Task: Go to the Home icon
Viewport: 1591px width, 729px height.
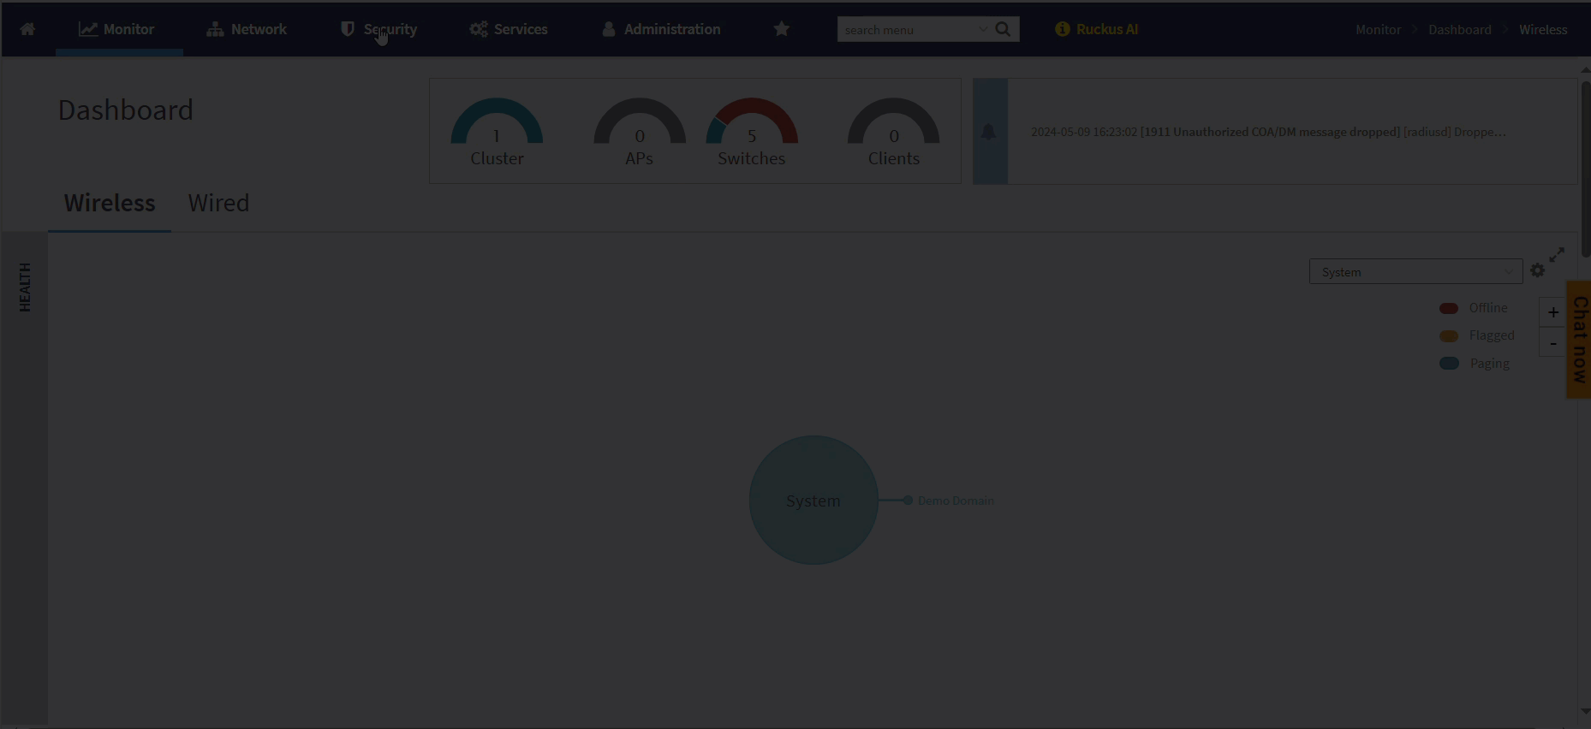Action: pyautogui.click(x=27, y=29)
